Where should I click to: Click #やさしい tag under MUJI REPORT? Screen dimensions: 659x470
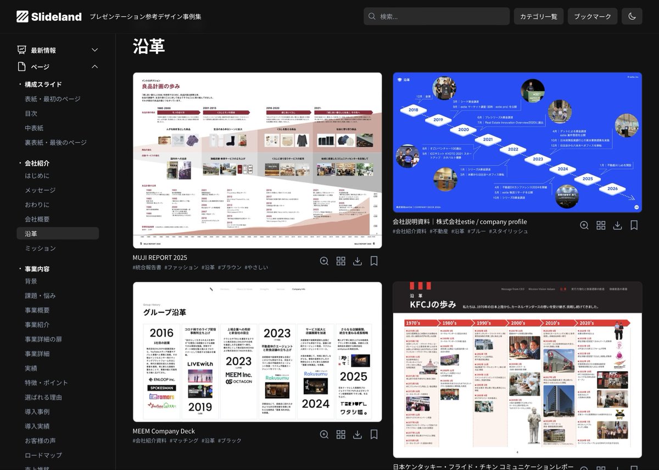[256, 267]
